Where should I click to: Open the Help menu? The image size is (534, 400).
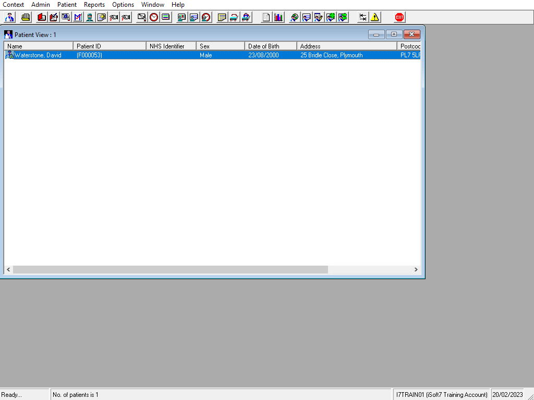tap(178, 4)
